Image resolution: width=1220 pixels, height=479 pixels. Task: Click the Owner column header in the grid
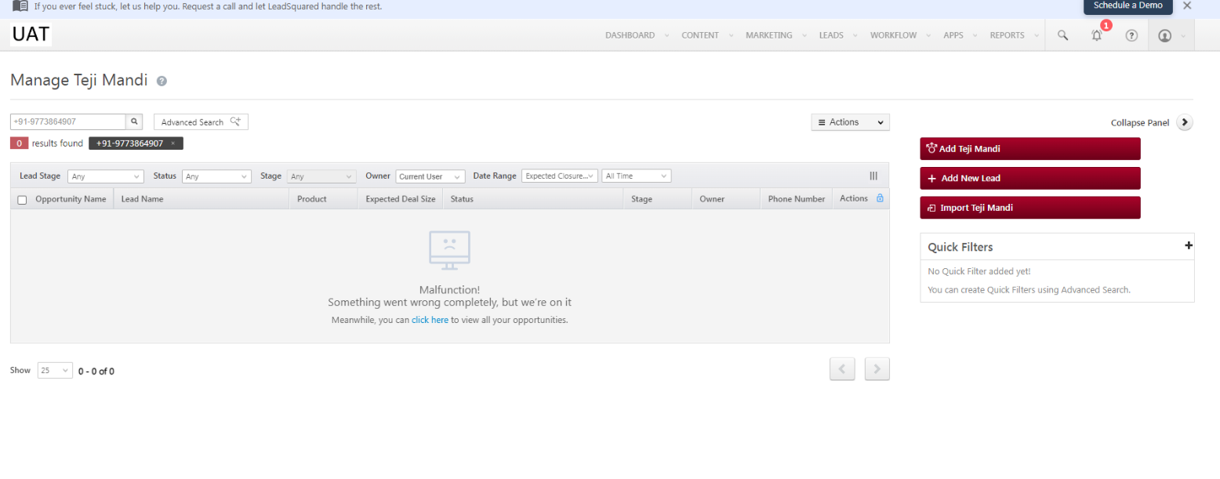coord(712,199)
